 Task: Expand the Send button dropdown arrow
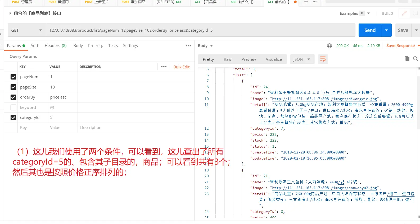click(x=386, y=30)
